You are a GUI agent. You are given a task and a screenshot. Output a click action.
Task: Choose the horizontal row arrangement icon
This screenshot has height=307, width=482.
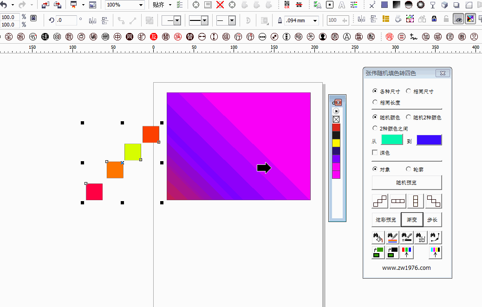coord(398,201)
